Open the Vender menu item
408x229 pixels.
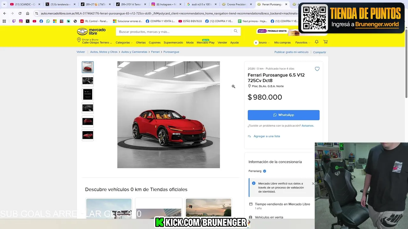[222, 43]
